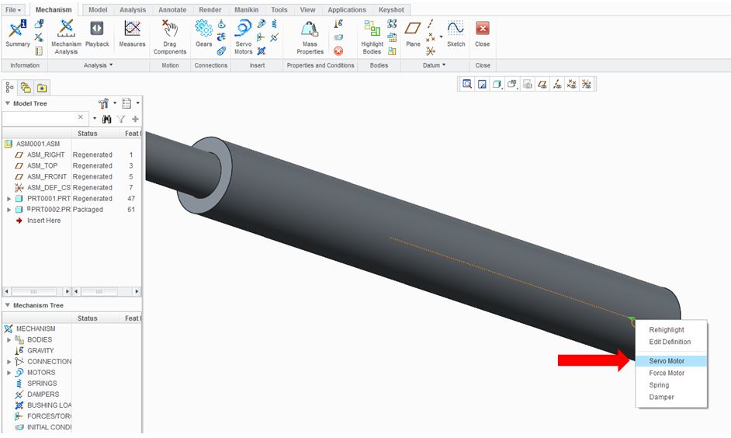The height and width of the screenshot is (438, 731).
Task: Switch to the Keyshot tab
Action: click(391, 10)
